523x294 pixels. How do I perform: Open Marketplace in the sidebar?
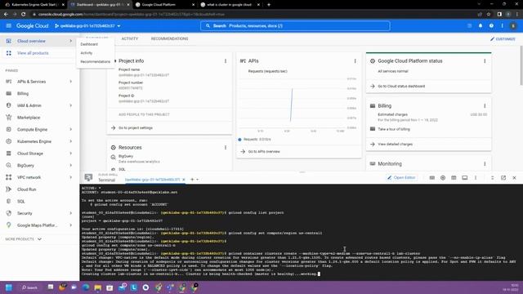(x=29, y=118)
